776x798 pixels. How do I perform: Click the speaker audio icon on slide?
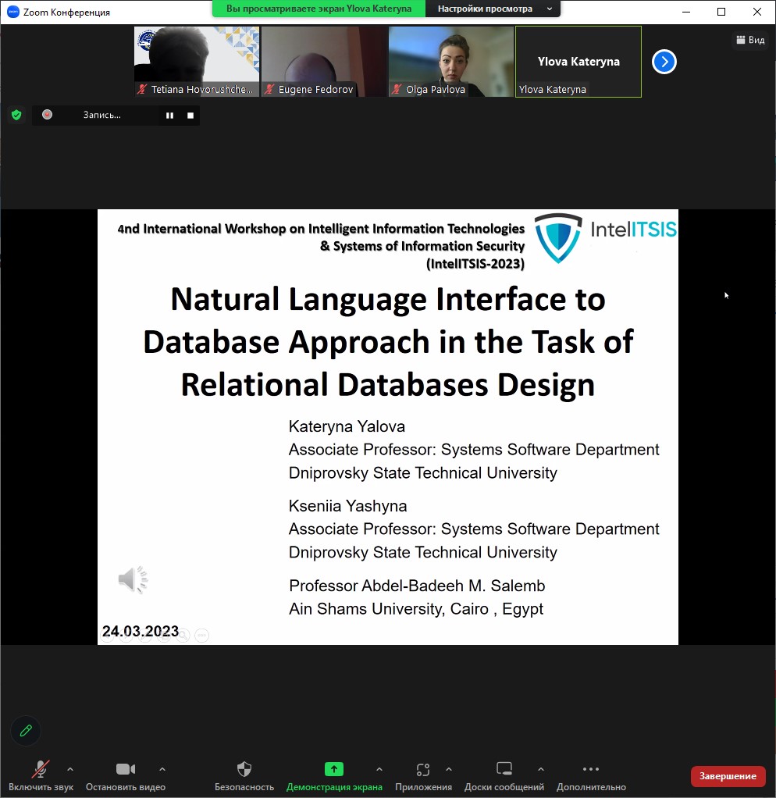pyautogui.click(x=133, y=579)
